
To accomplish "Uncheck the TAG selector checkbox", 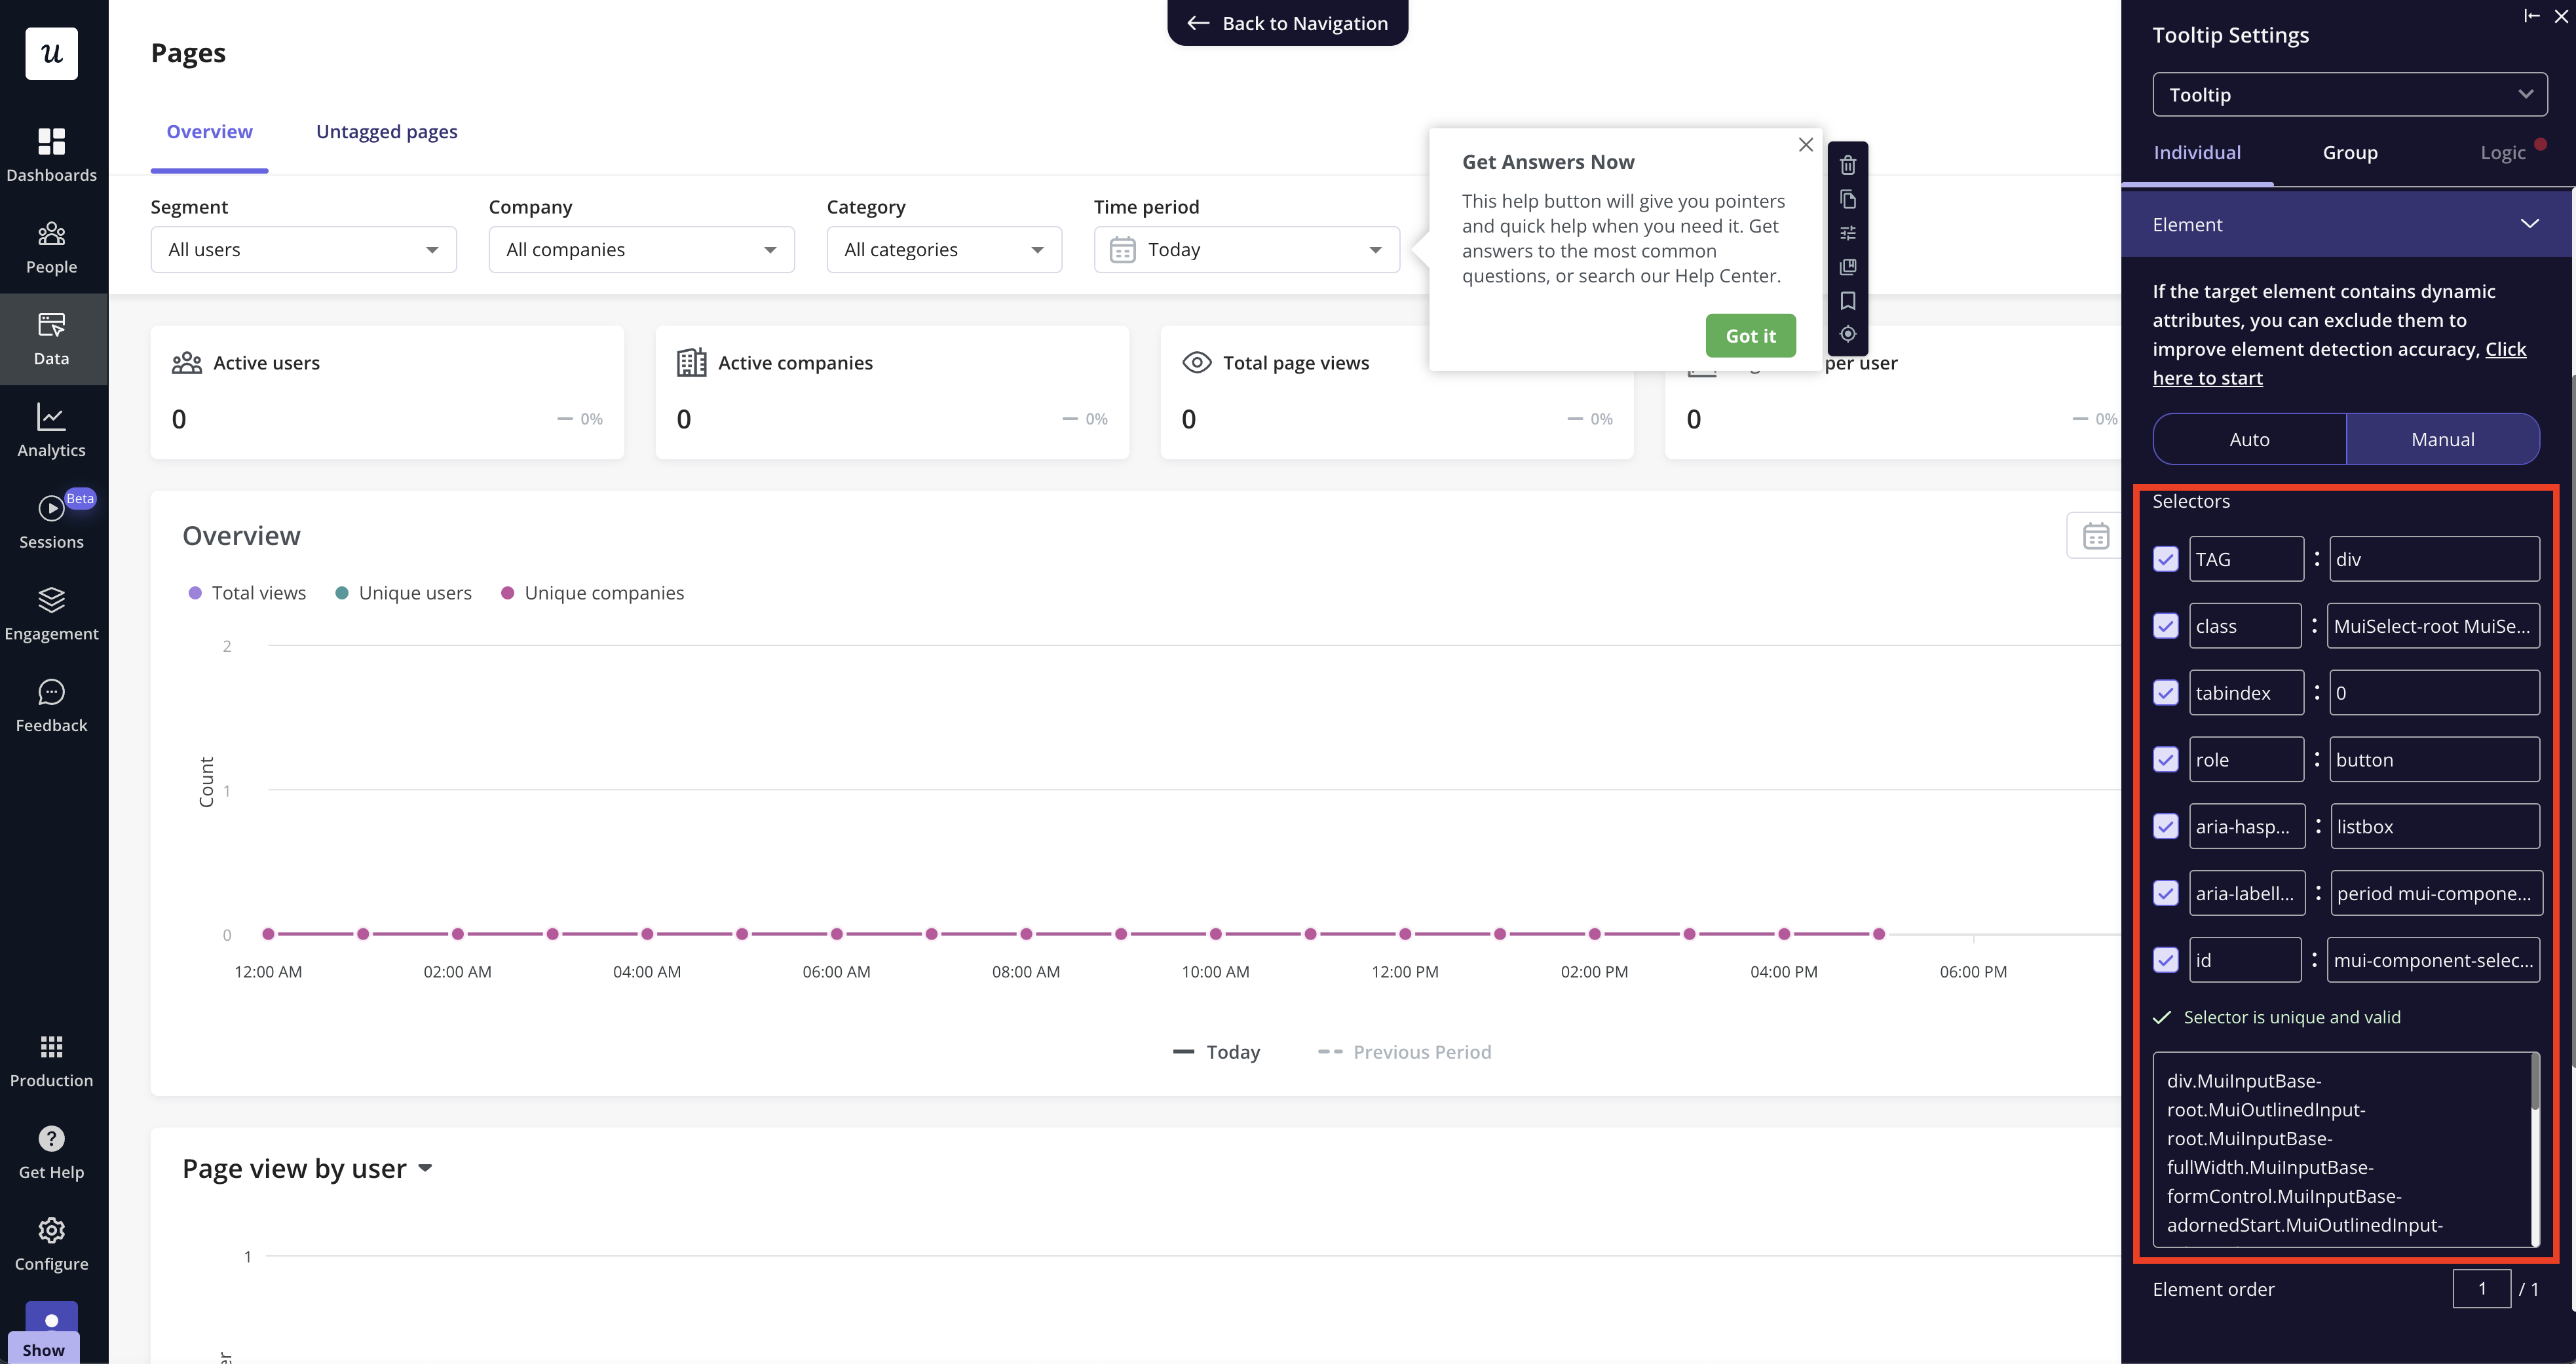I will (x=2165, y=559).
